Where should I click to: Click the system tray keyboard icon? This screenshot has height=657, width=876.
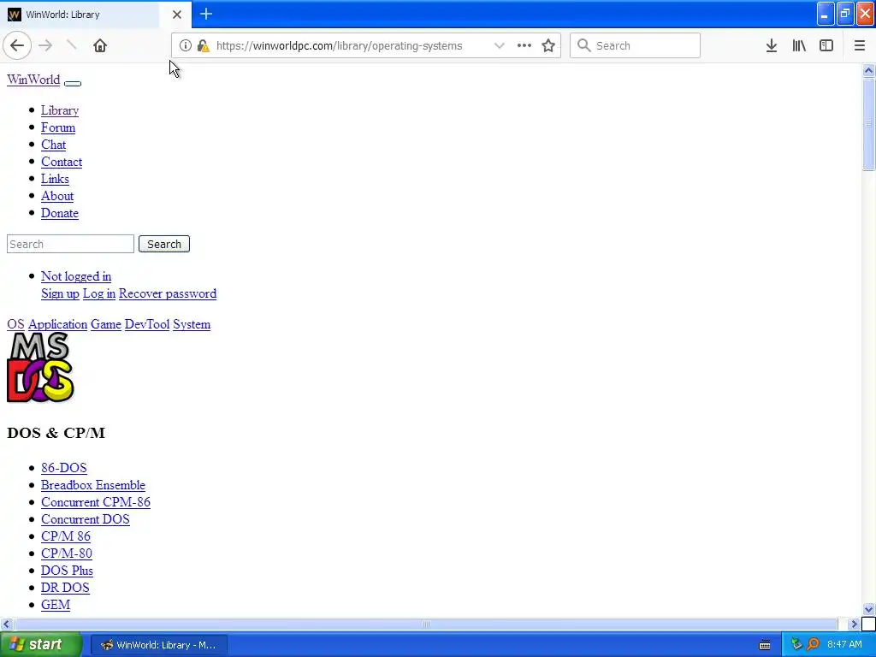[x=765, y=645]
